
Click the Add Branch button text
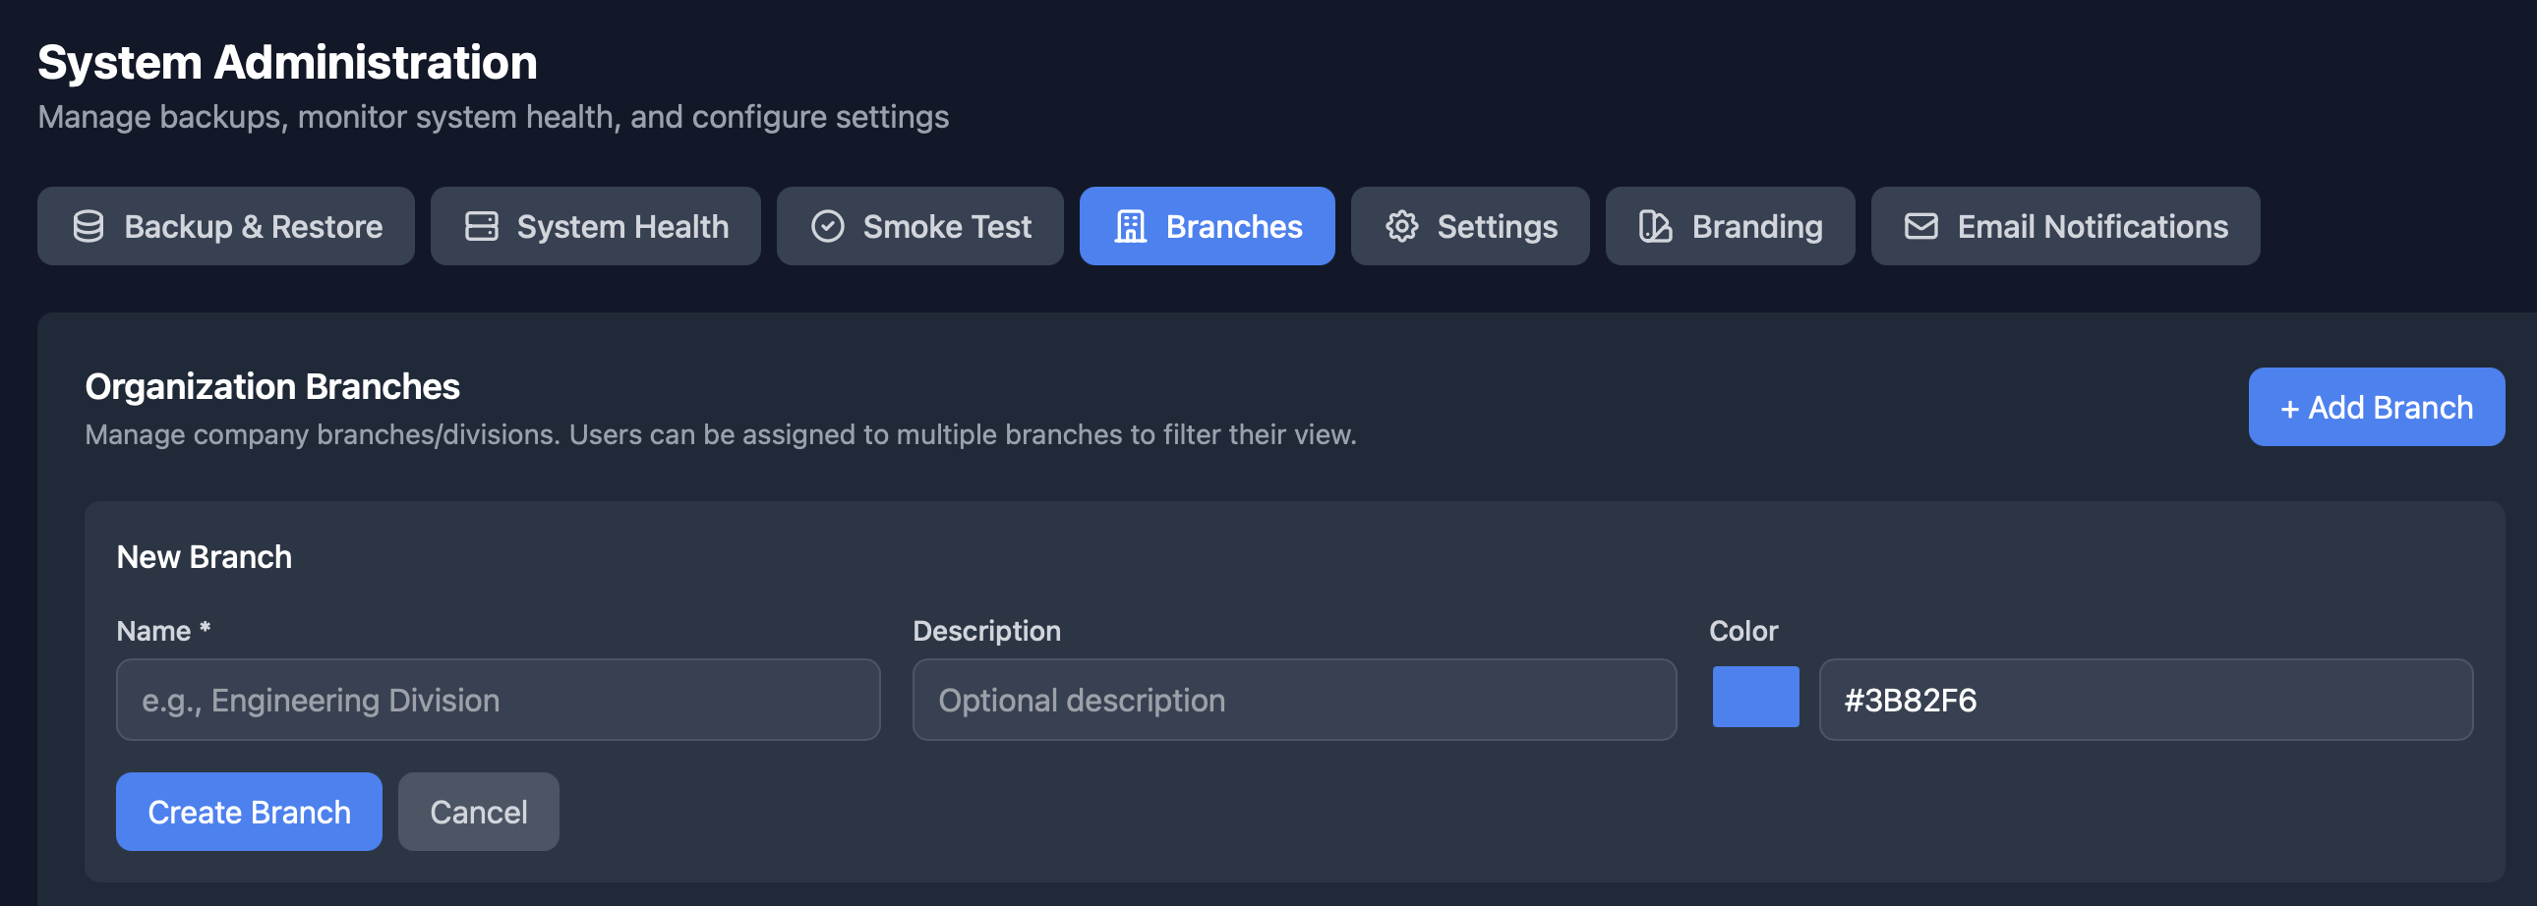[x=2390, y=407]
